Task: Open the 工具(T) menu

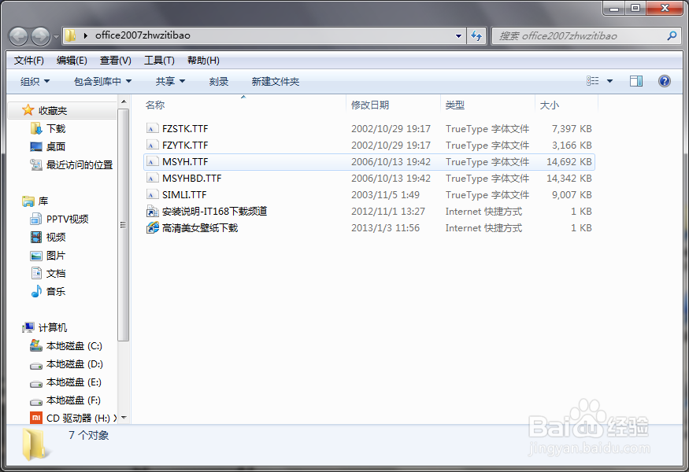Action: 159,61
